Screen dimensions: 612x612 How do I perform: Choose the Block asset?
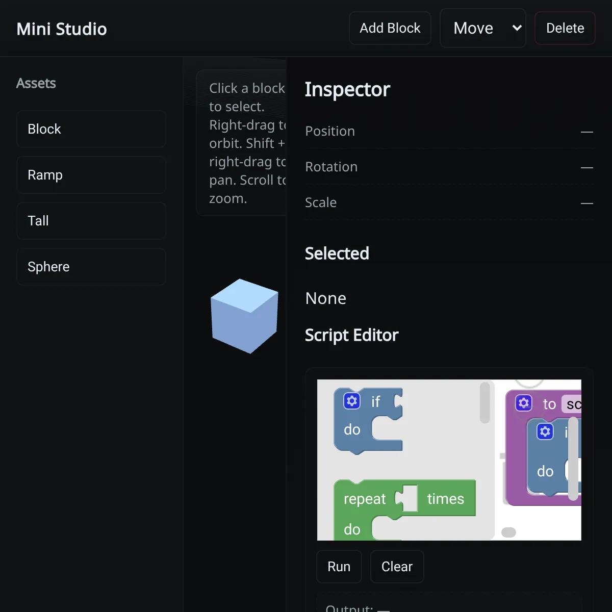click(91, 129)
